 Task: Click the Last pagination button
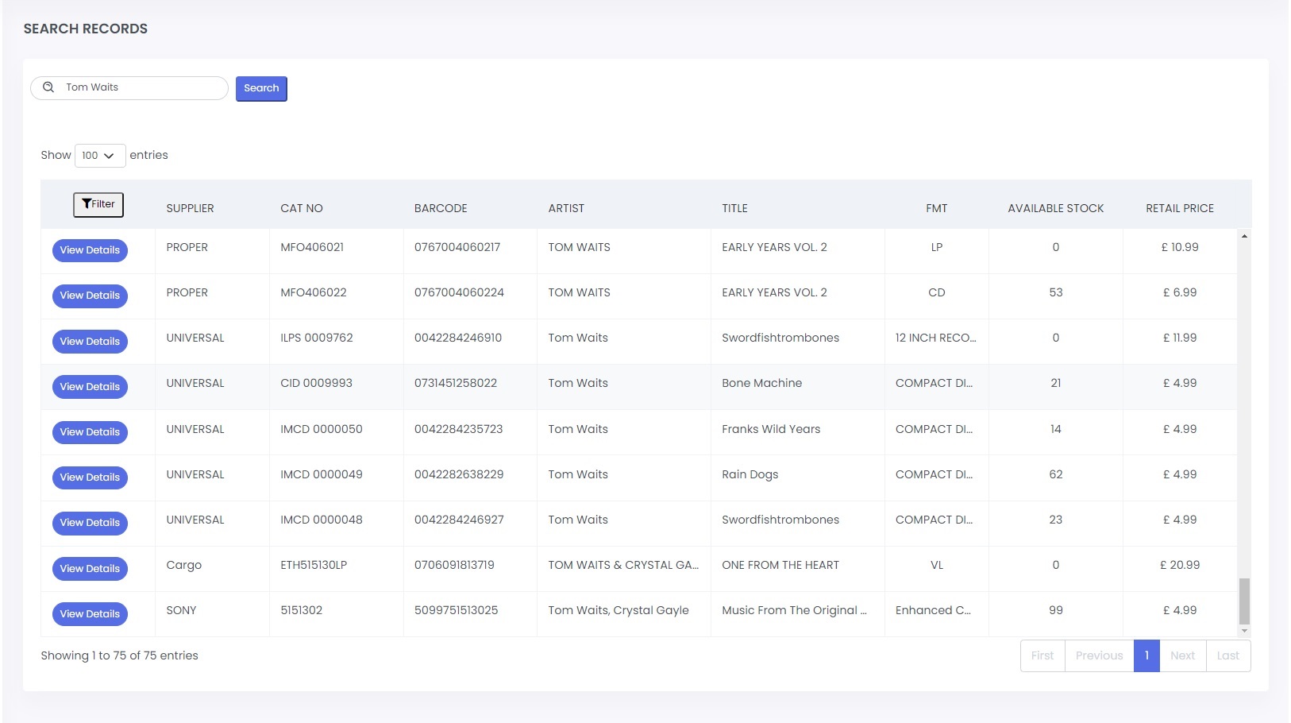pyautogui.click(x=1227, y=655)
